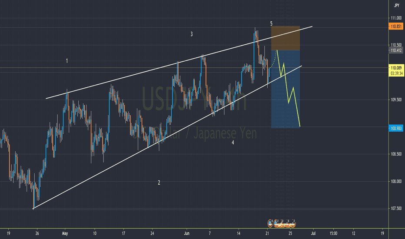Select the Elliott wave label 4
The image size is (405, 239).
point(233,143)
